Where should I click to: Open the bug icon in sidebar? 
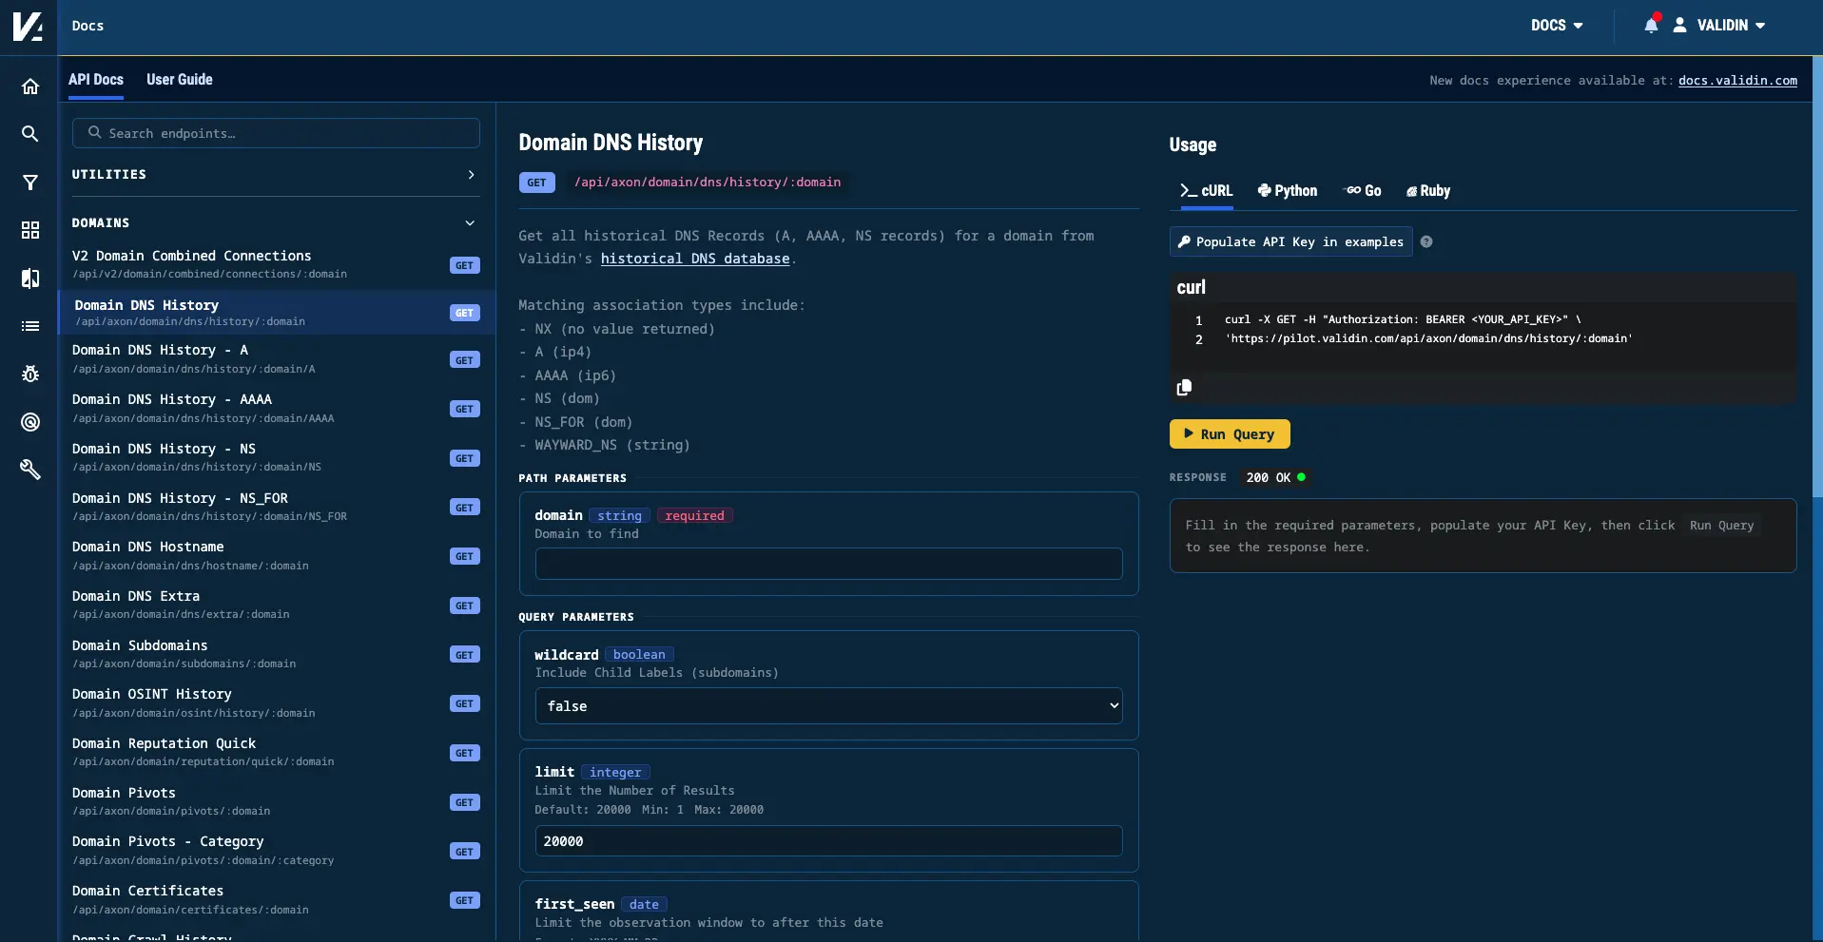point(30,374)
